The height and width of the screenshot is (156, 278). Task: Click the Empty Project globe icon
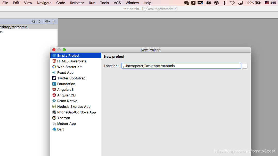[54, 55]
